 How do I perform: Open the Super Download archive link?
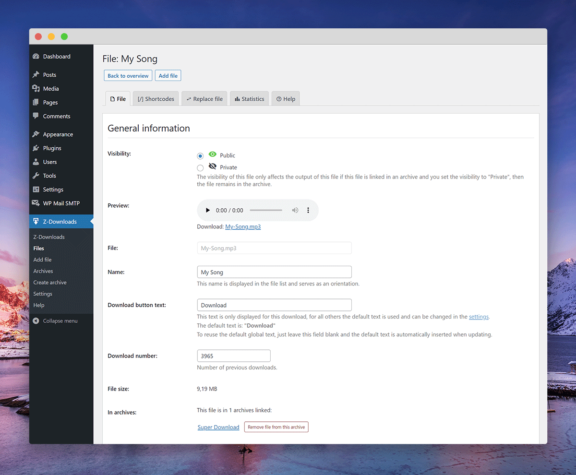[218, 427]
